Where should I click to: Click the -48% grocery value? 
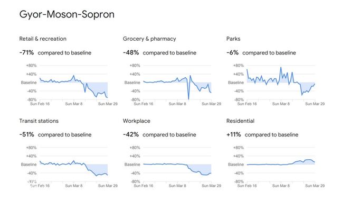point(131,53)
